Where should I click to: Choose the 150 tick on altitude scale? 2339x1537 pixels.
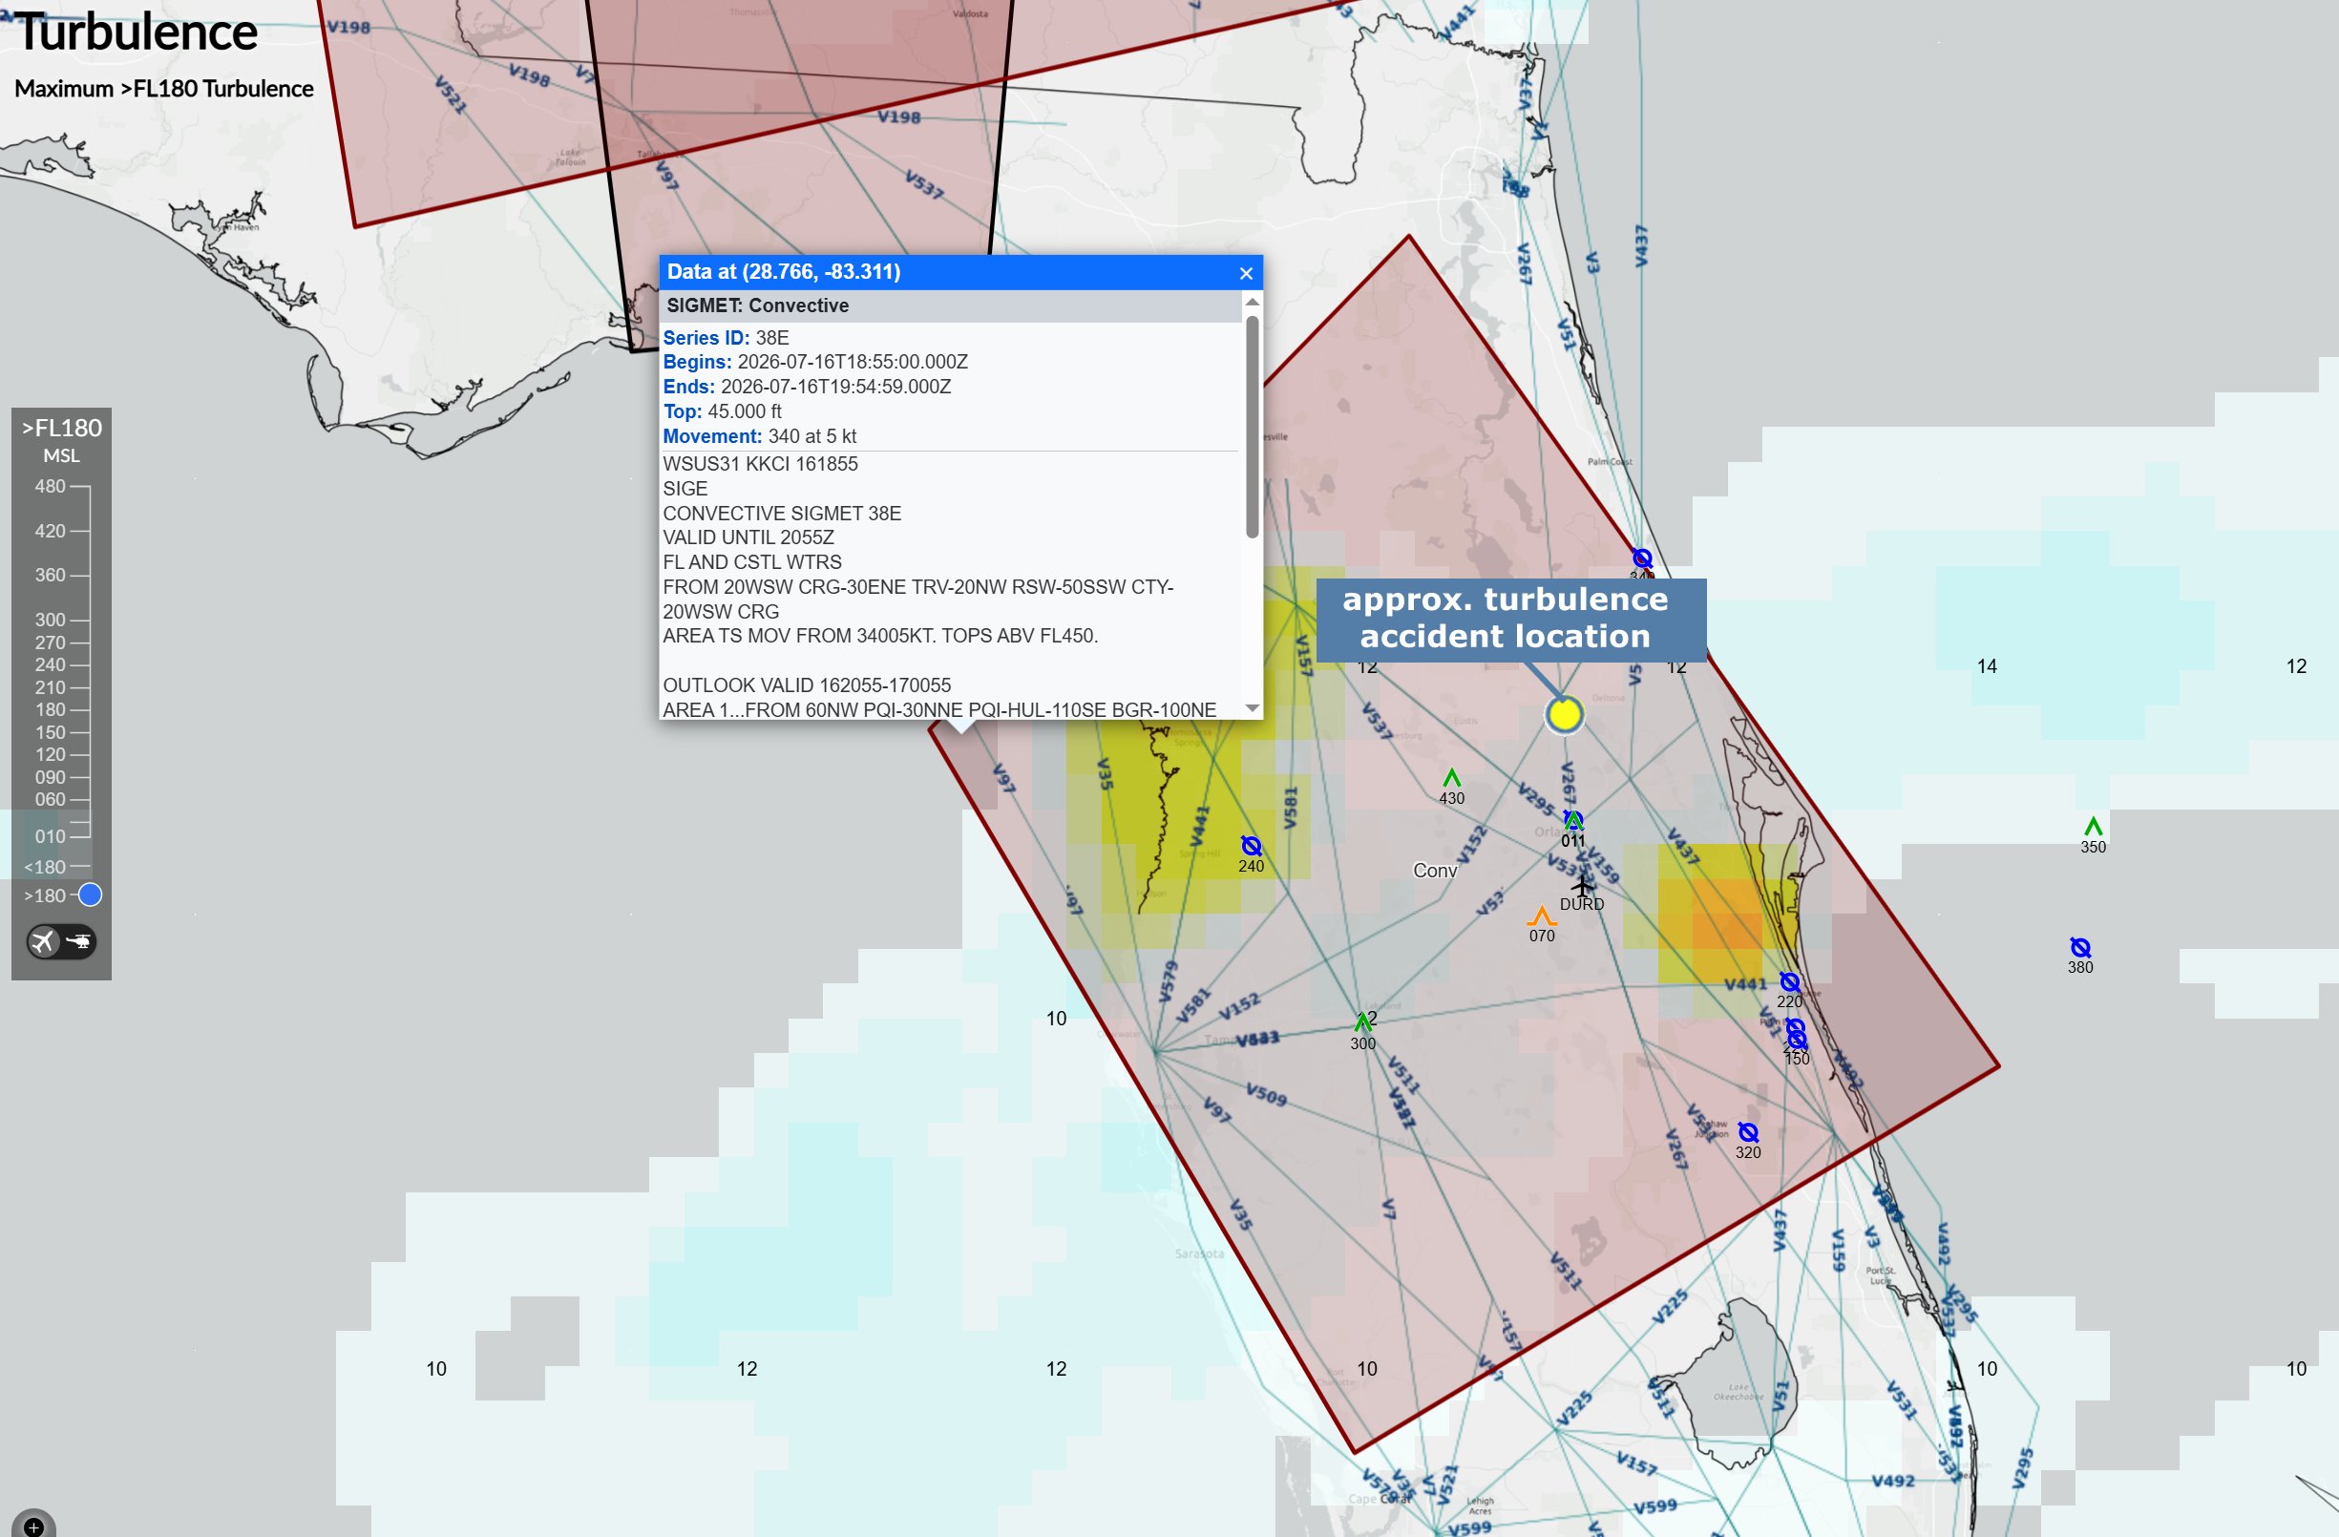pos(50,732)
